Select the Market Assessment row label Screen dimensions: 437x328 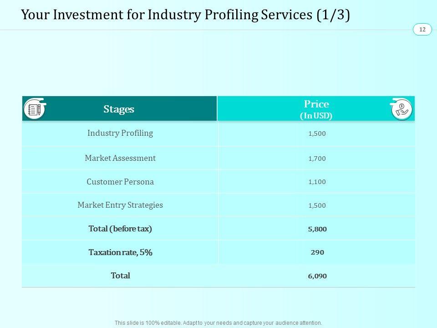pyautogui.click(x=120, y=158)
